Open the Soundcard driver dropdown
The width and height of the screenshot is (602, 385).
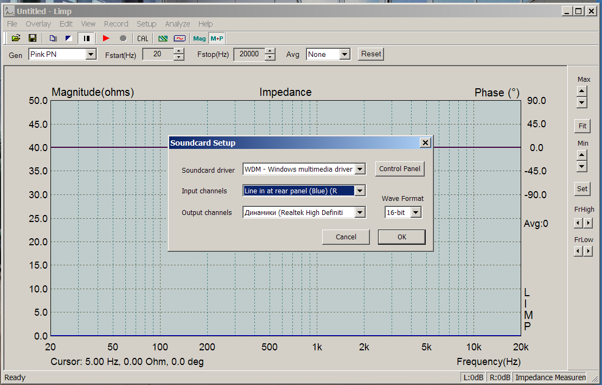click(360, 169)
